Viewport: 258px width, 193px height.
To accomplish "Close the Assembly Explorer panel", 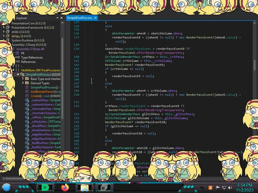I will click(x=61, y=18).
